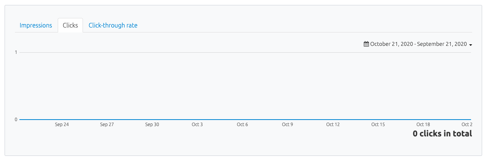Screen dimensions: 489x162
Task: Click the Oct 3 axis label
Action: coord(197,125)
